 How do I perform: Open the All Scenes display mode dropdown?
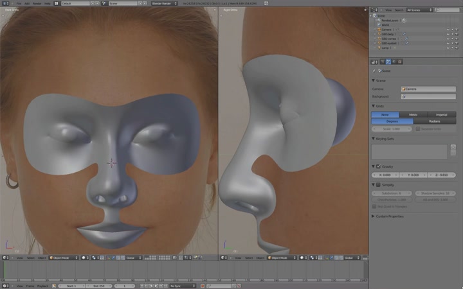click(x=419, y=10)
